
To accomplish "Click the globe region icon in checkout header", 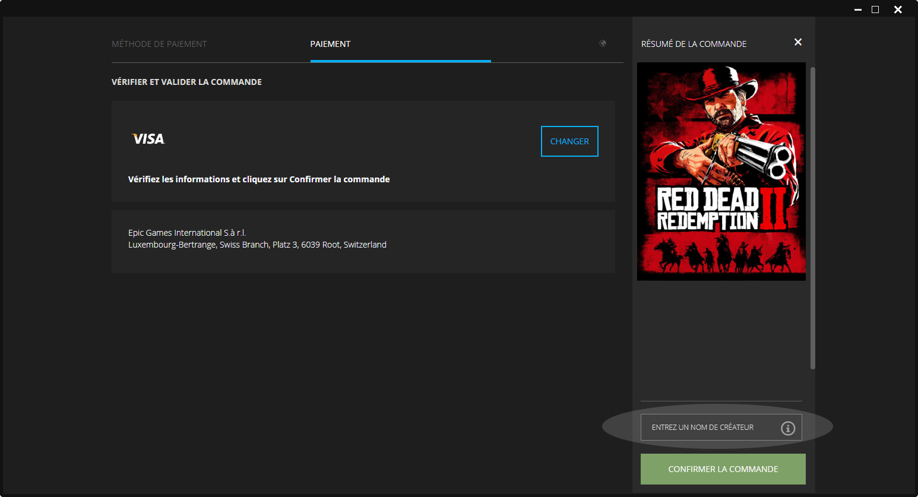I will click(x=603, y=43).
